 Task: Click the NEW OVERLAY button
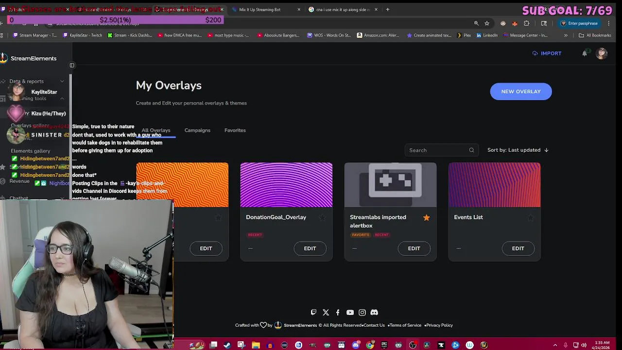521,91
